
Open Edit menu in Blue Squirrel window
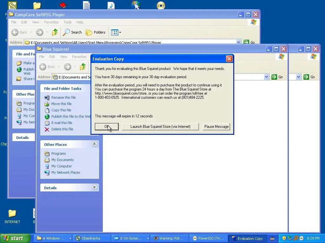52,57
